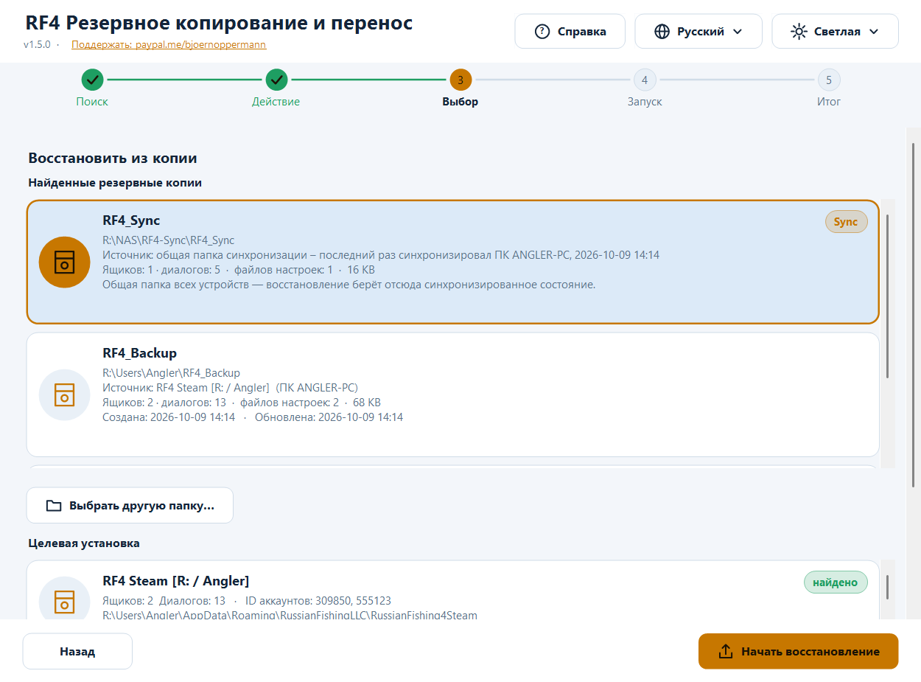Click RF4 Steam [R: / Angler] title
Screen dimensions: 921x682
tap(176, 581)
